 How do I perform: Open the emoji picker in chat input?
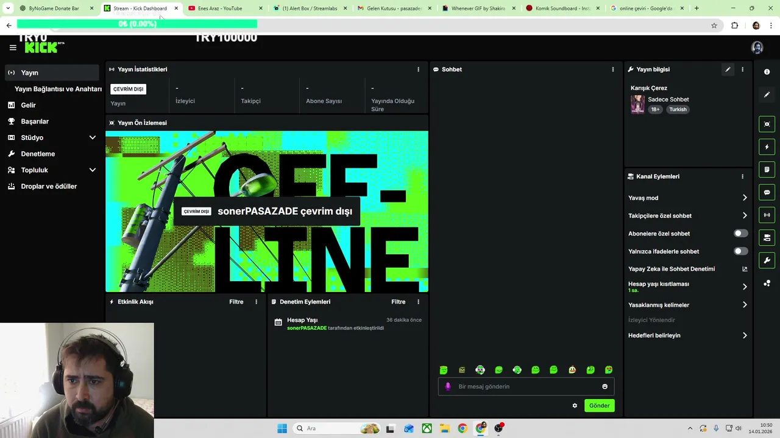(x=604, y=386)
